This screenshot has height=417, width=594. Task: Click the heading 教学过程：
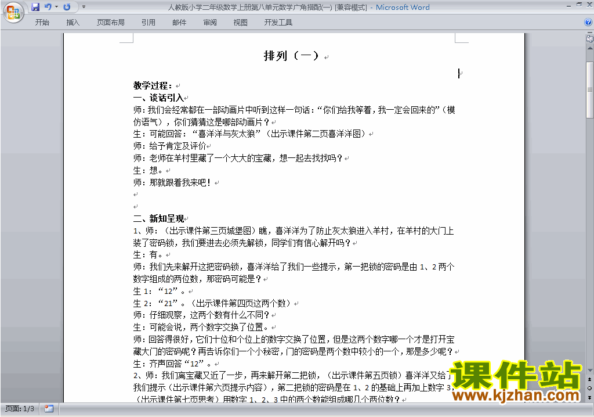153,85
